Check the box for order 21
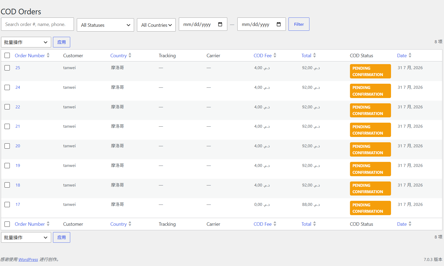Screen dimensions: 444x266 click(7, 126)
